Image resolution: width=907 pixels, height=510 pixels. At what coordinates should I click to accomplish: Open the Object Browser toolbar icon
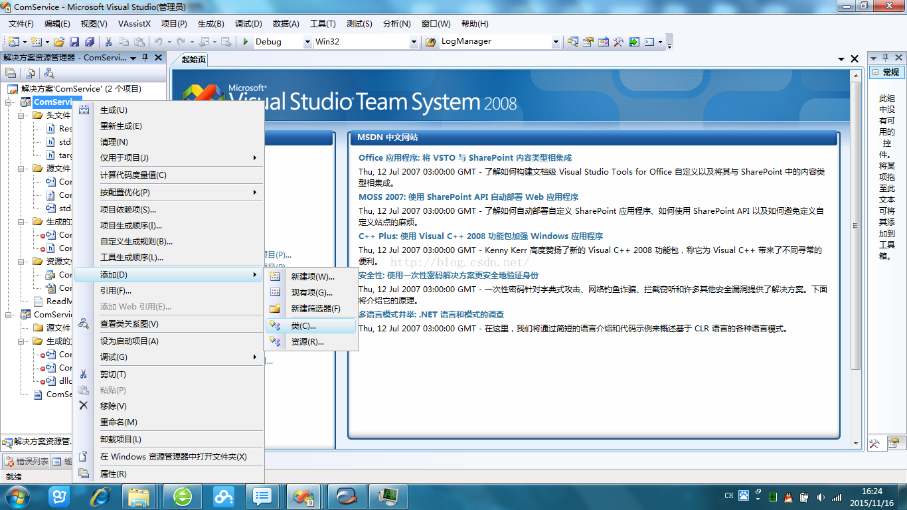pyautogui.click(x=604, y=42)
